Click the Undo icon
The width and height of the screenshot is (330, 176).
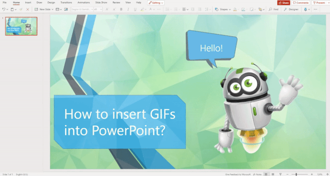click(x=4, y=9)
